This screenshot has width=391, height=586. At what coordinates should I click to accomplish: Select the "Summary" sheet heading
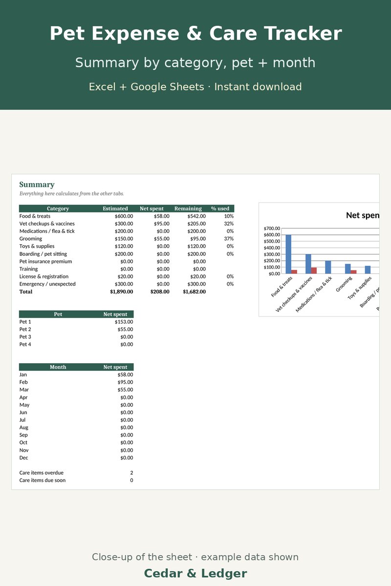click(x=37, y=185)
